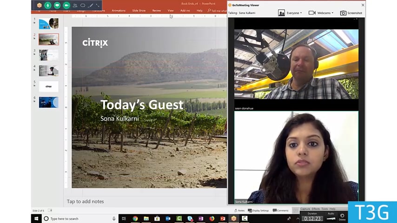Select slide 4 thumbnail
Viewport: 397px width, 223px height.
coord(49,71)
